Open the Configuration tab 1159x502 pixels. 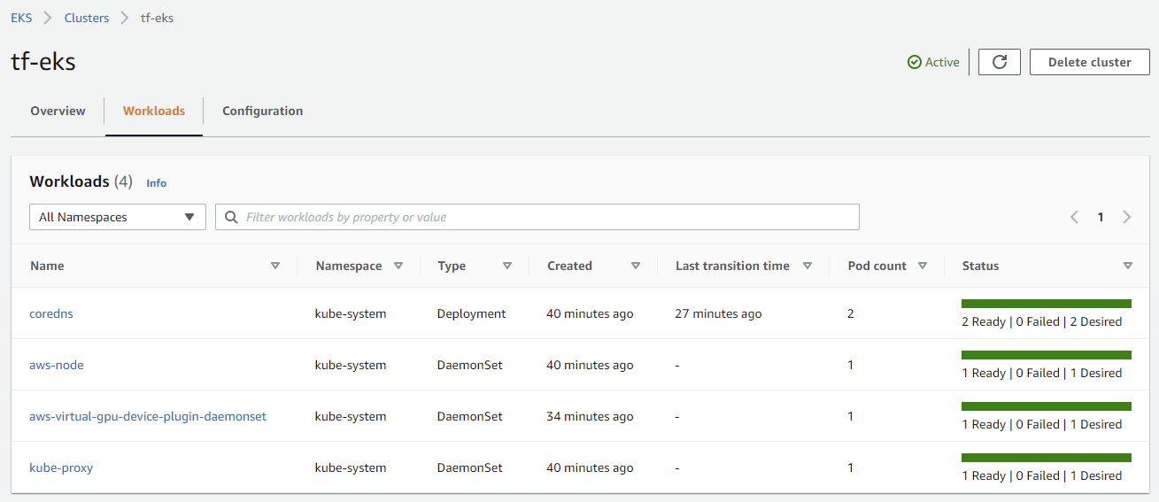pyautogui.click(x=262, y=112)
